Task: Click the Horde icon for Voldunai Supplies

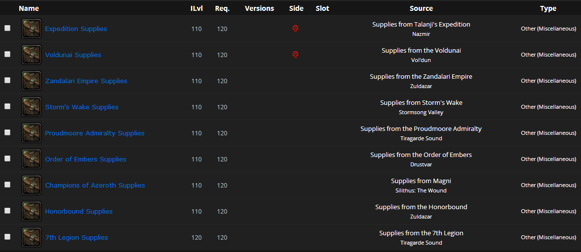Action: pyautogui.click(x=295, y=55)
